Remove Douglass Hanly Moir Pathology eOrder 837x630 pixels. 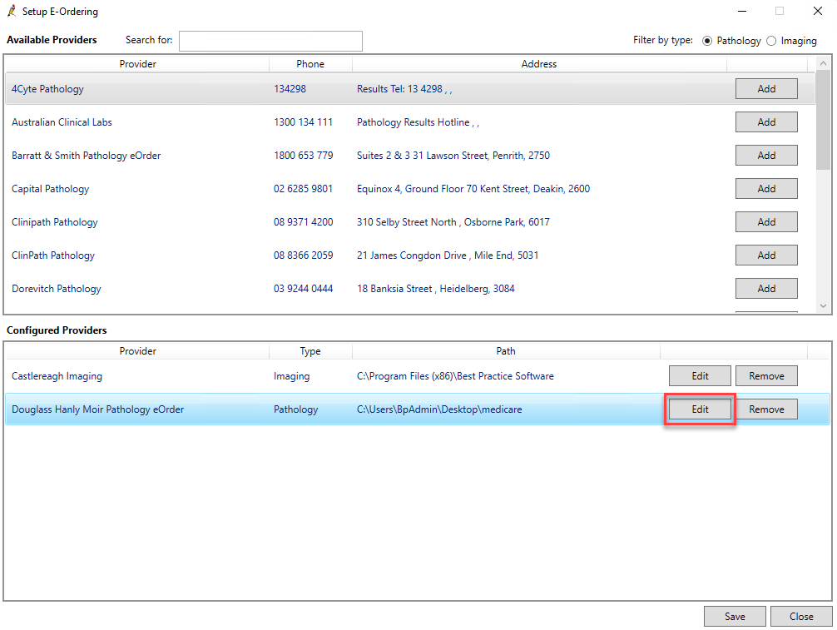(766, 409)
